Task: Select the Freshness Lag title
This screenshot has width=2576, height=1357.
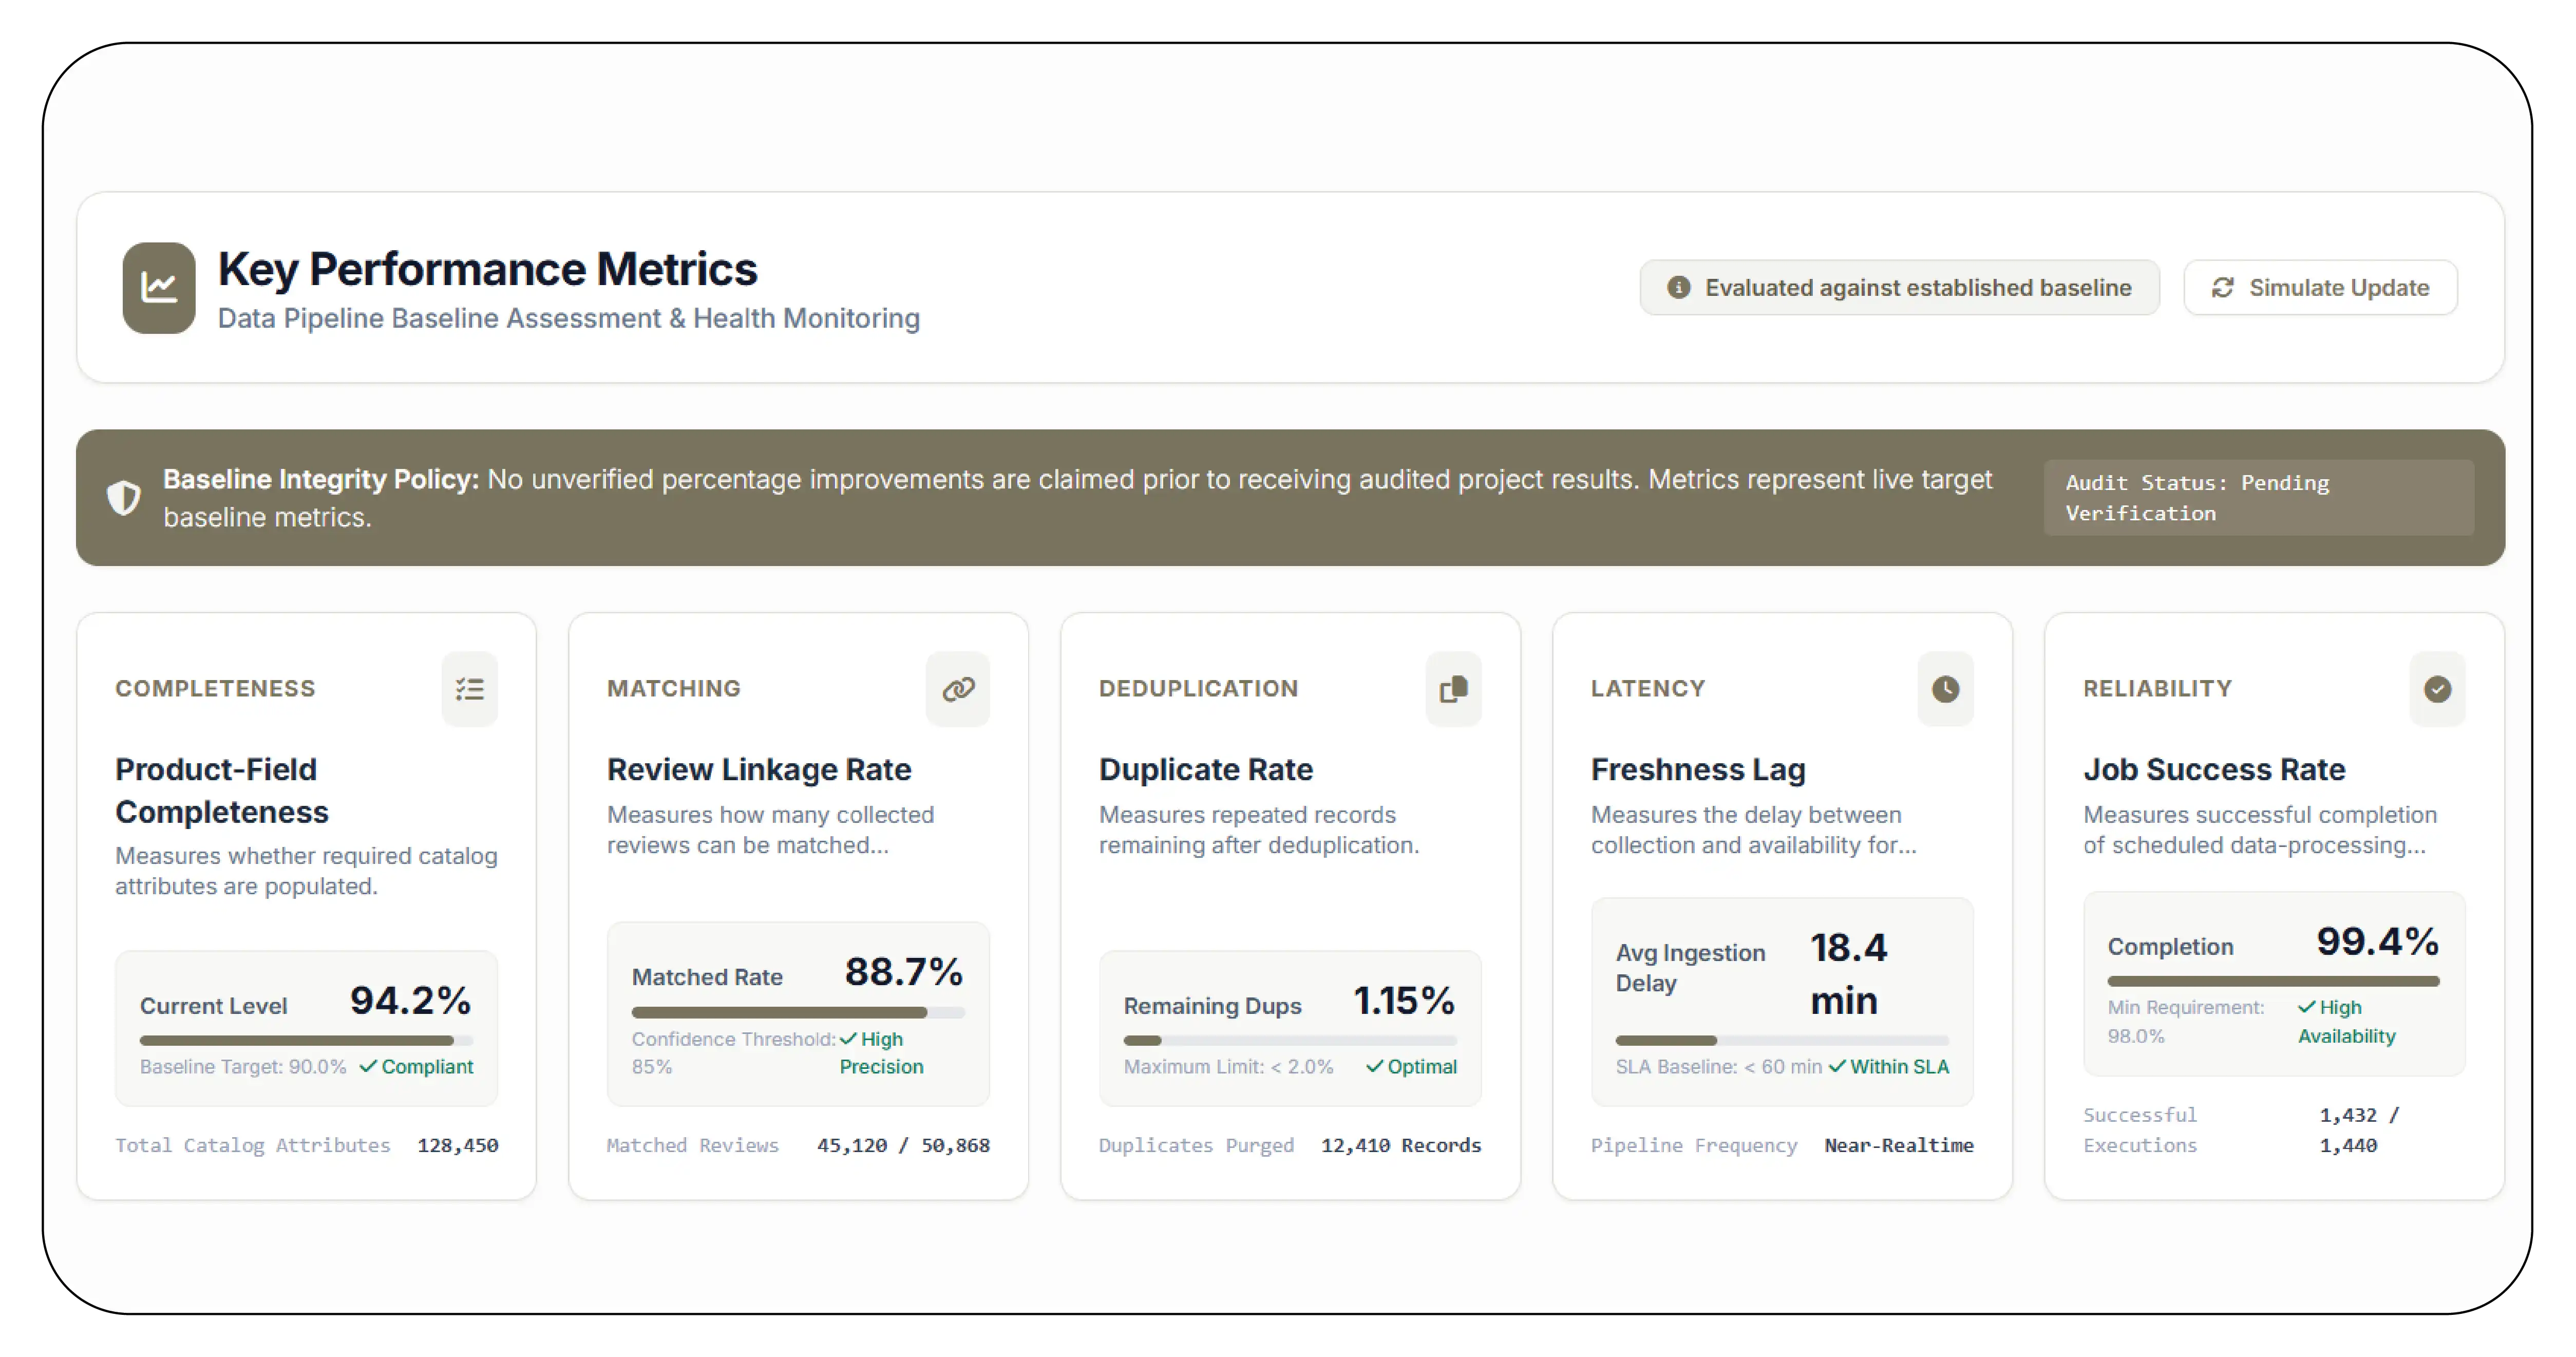Action: click(1698, 770)
